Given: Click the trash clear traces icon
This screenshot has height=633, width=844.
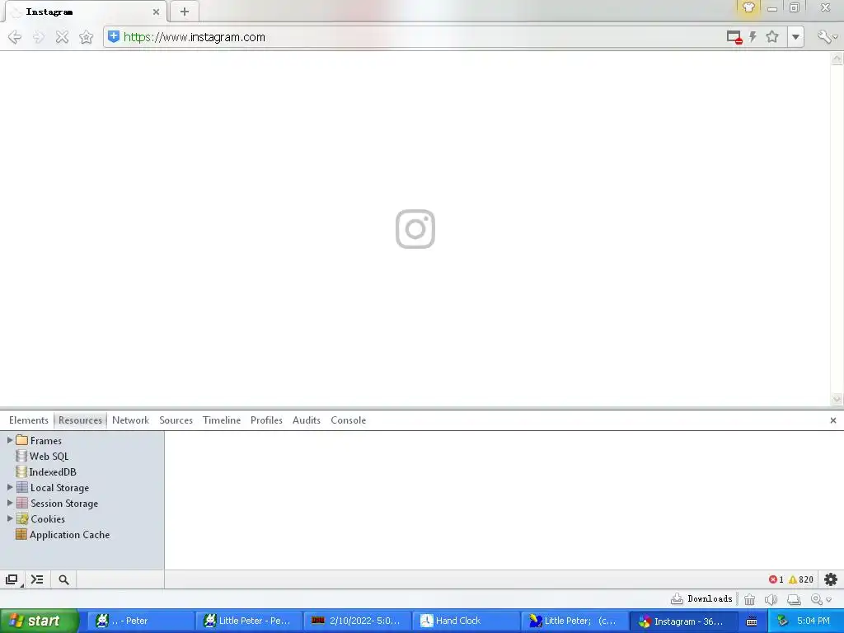Looking at the screenshot, I should pyautogui.click(x=749, y=599).
